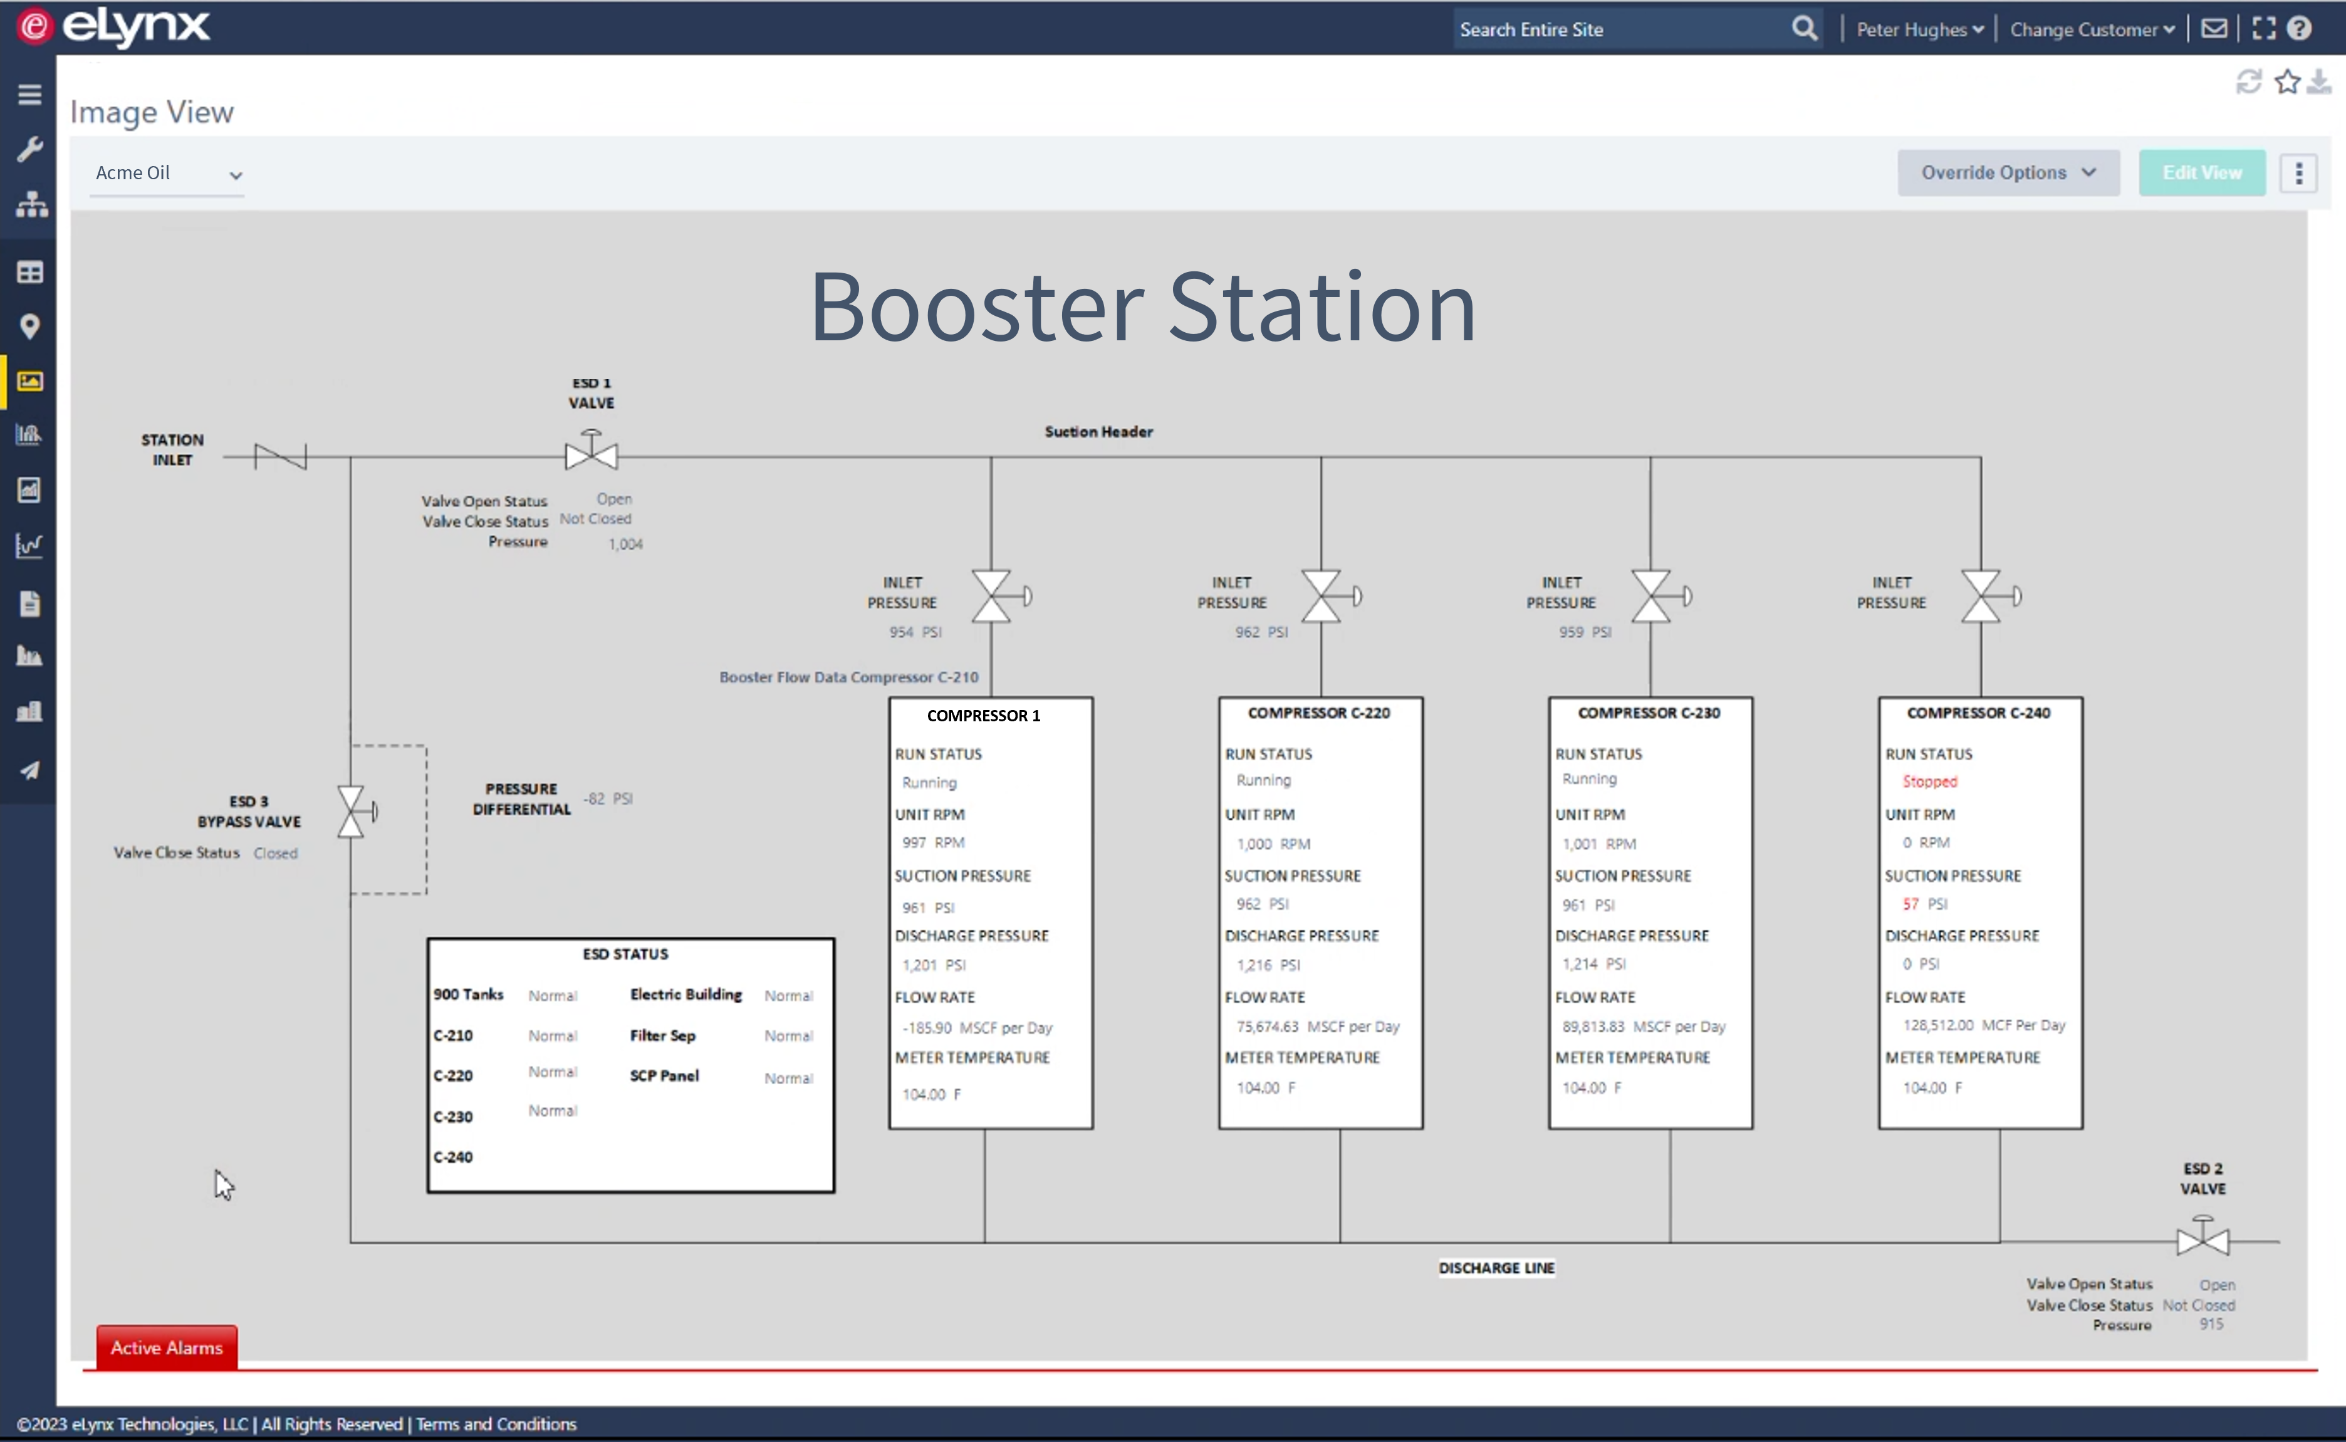The height and width of the screenshot is (1442, 2346).
Task: Open the Active Alarms tab
Action: click(x=167, y=1347)
